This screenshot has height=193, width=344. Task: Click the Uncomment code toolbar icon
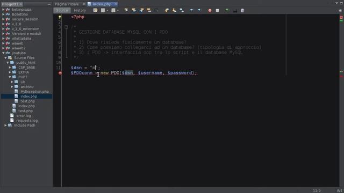coord(235,11)
